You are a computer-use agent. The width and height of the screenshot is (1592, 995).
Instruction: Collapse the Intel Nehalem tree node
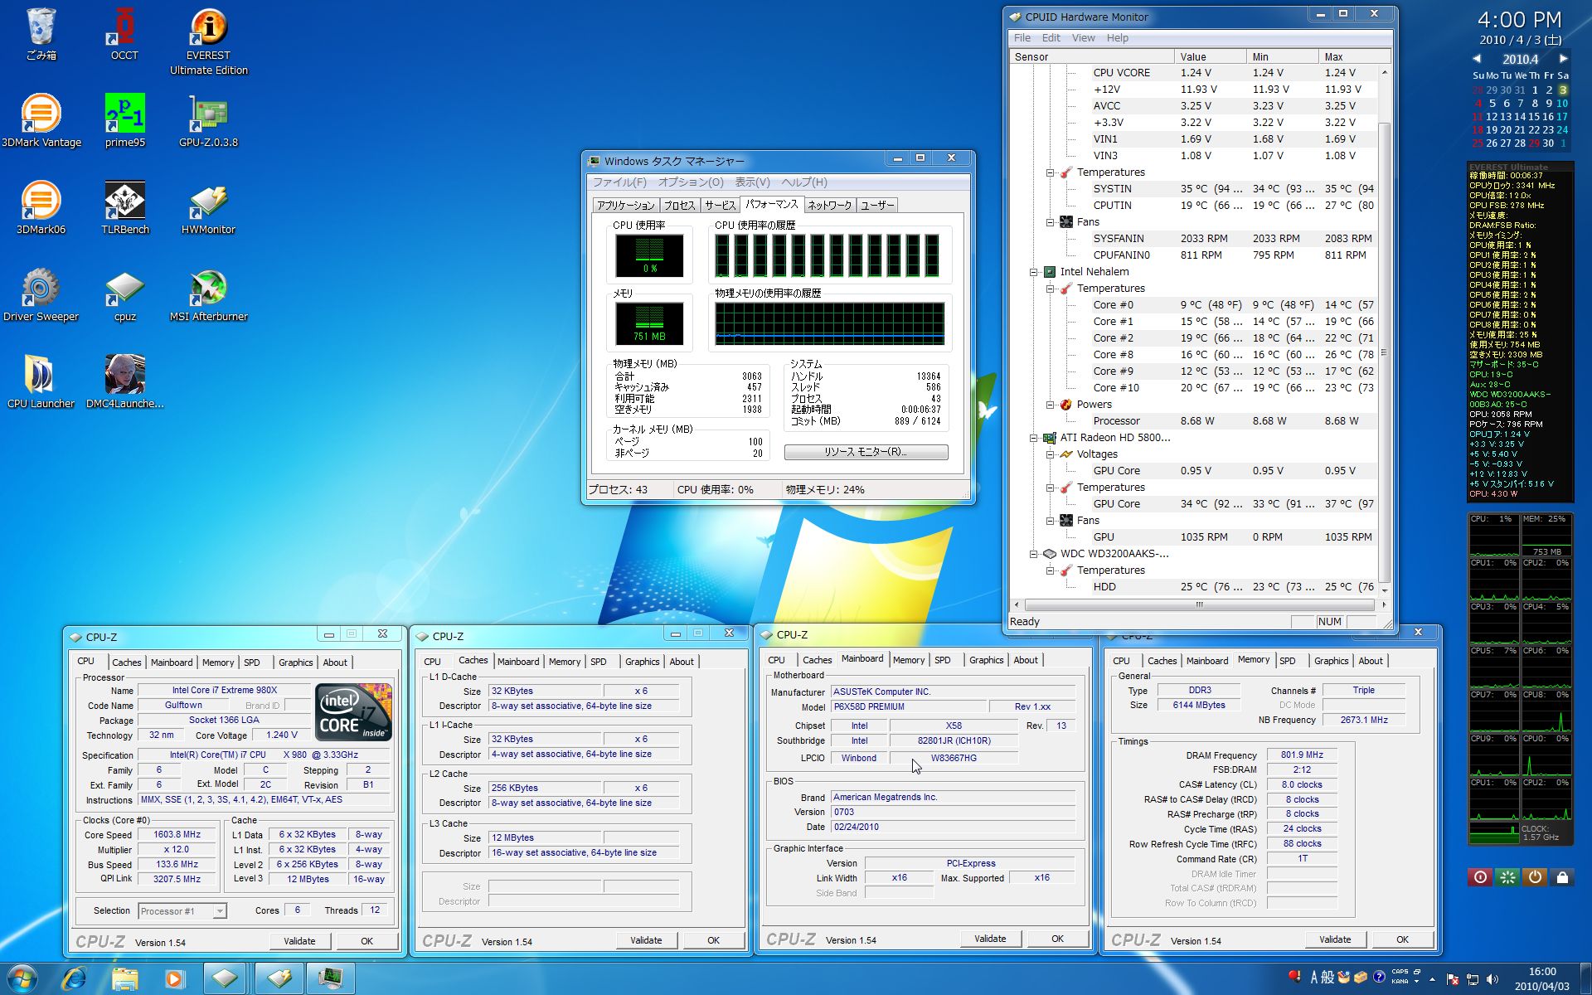1033,272
